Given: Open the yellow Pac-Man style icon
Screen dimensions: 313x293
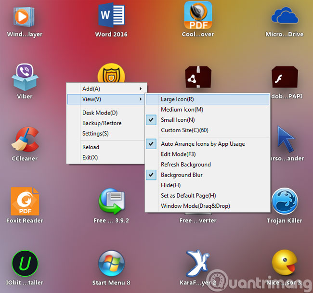Looking at the screenshot, I should click(285, 263).
